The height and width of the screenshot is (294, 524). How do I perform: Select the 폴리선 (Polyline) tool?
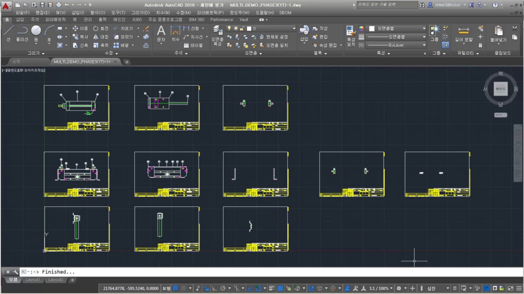point(22,33)
